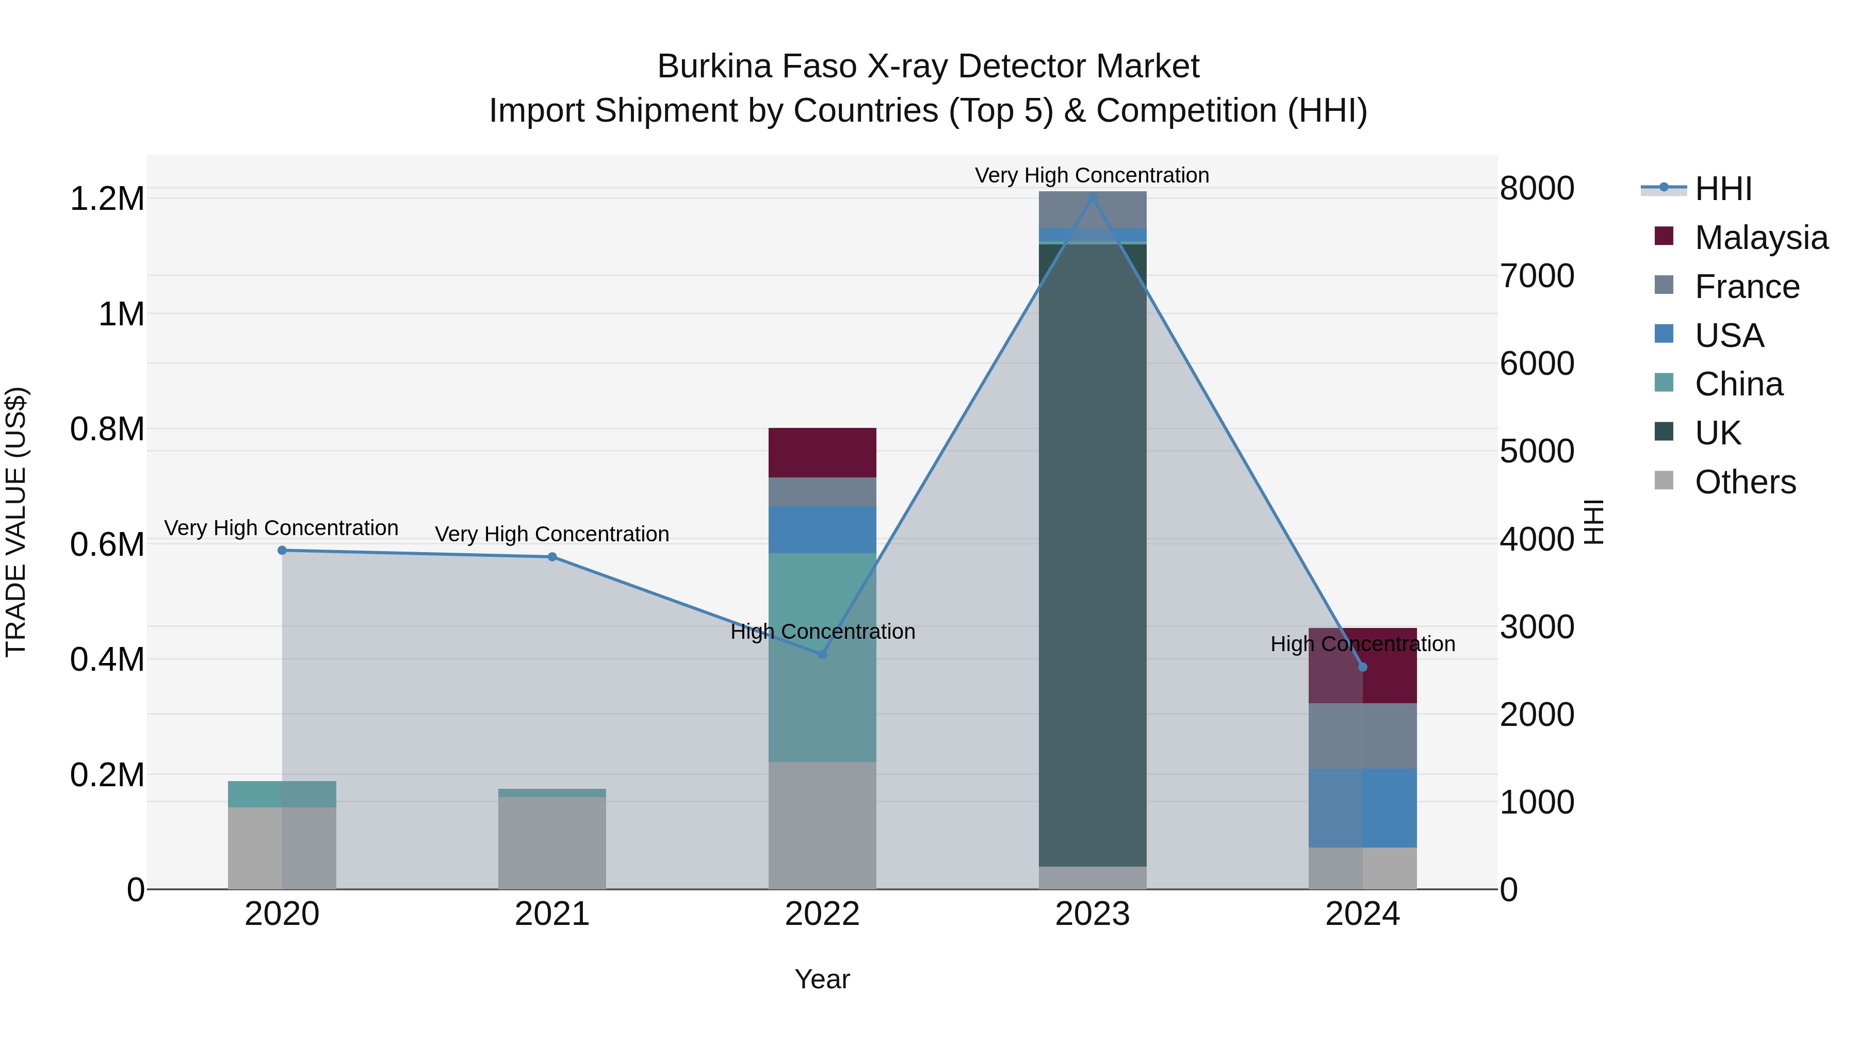Click the 'High Concentration' label at 2024
Screen dimensions: 1857x1044
(x=1362, y=643)
